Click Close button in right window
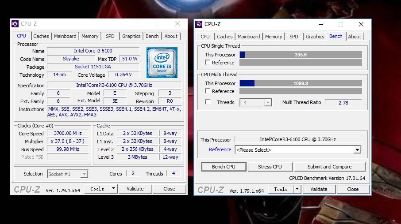Screen dimensions: 401x224 [353, 189]
